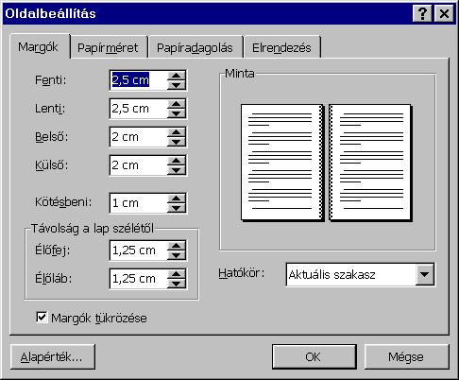459x380 pixels.
Task: Focus the Külső margin text field
Action: coord(139,165)
